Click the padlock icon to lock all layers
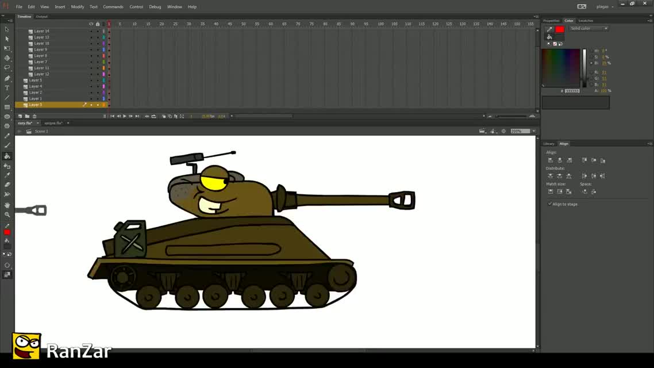 [98, 24]
